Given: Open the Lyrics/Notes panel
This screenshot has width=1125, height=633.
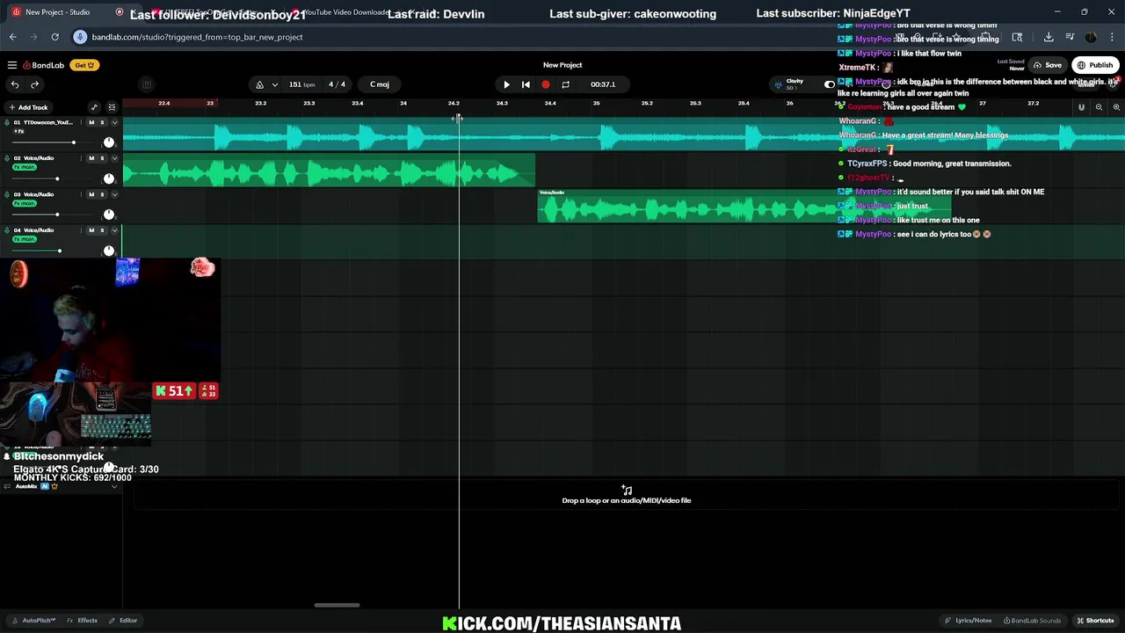Looking at the screenshot, I should click(x=969, y=621).
